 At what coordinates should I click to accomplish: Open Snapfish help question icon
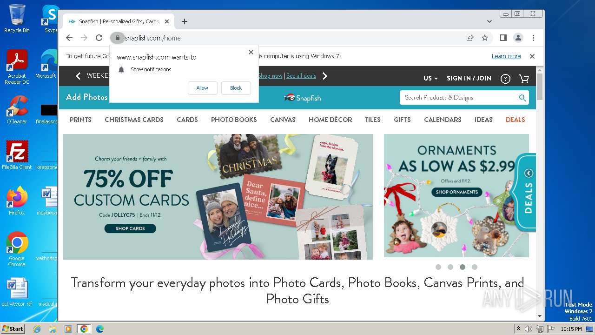pyautogui.click(x=505, y=79)
